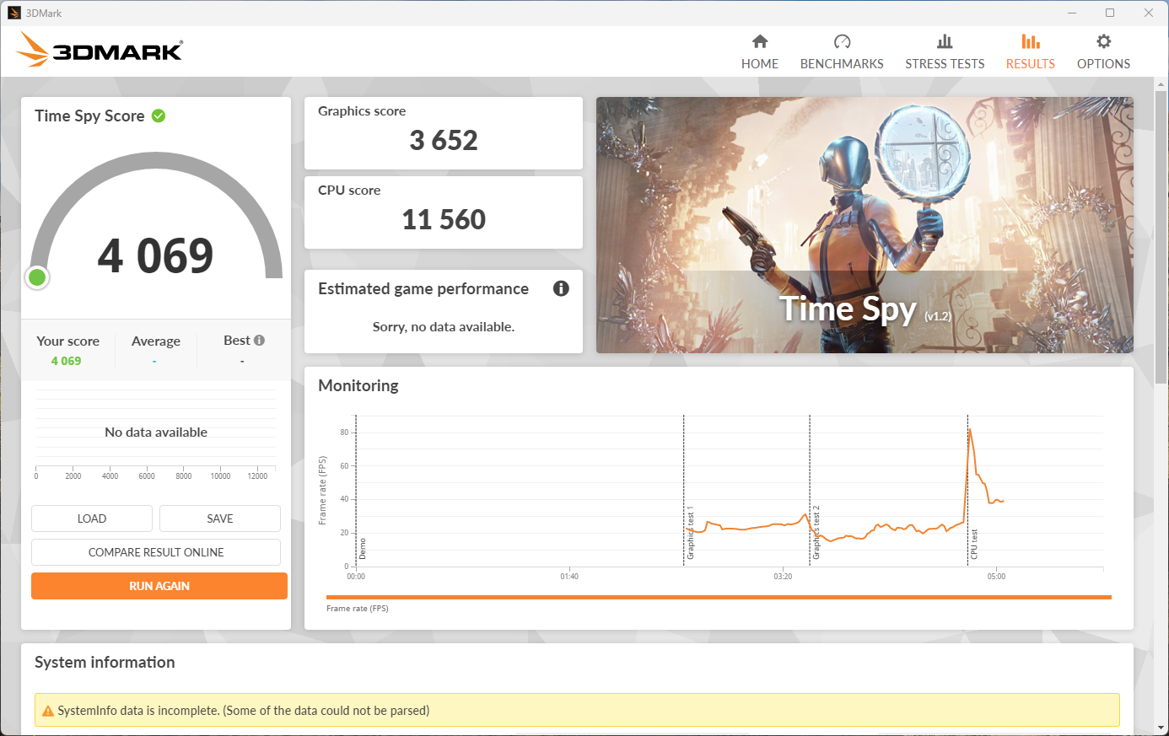Click the vertical scrollbar down arrow
The height and width of the screenshot is (736, 1169).
pos(1161,727)
